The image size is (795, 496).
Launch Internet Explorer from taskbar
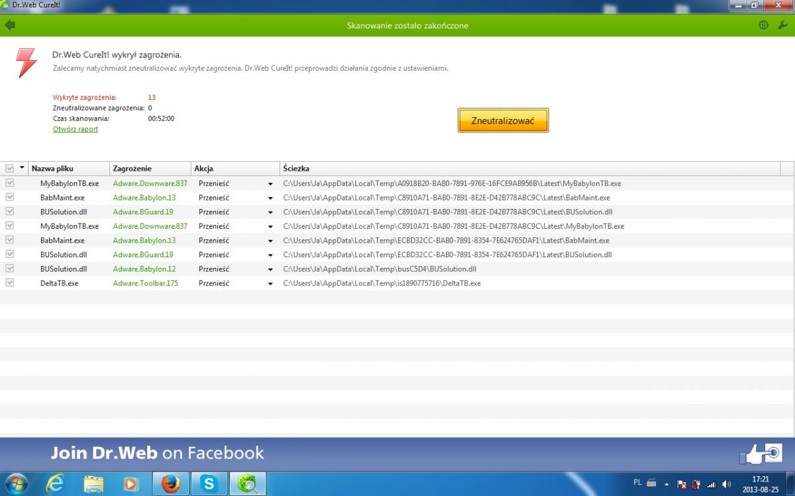[56, 484]
